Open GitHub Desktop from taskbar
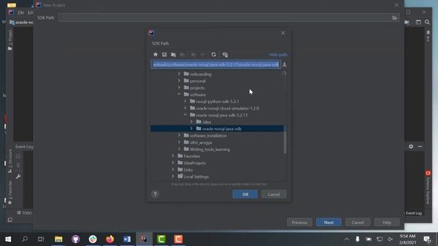Viewport: 438px width, 246px height. tap(76, 239)
